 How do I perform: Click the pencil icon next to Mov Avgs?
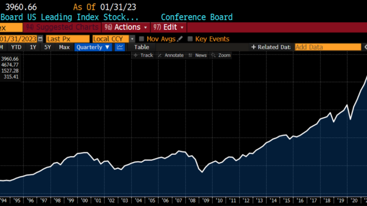pos(180,39)
